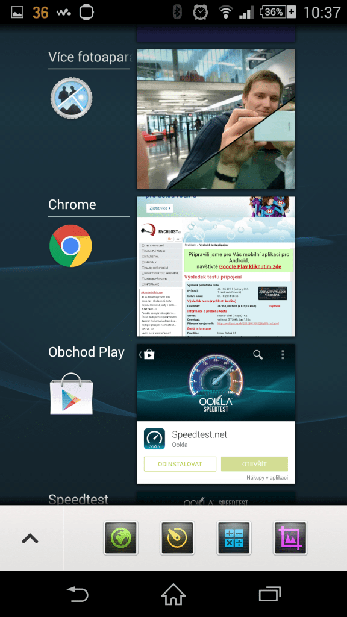The image size is (347, 617).
Task: Open the selfie camera preview thumbnail
Action: click(x=216, y=119)
